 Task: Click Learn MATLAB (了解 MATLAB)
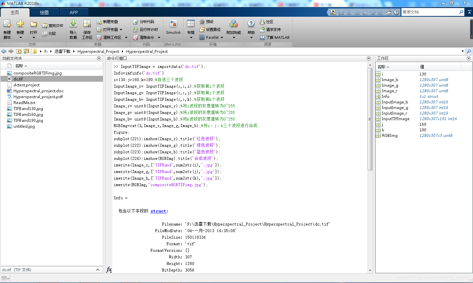pos(274,37)
